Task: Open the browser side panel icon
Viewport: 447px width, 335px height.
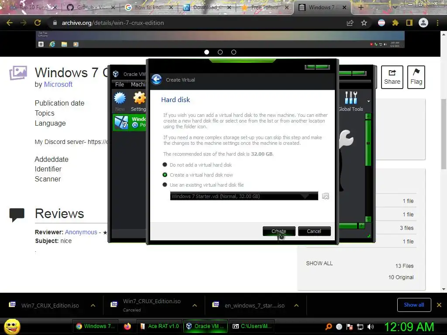Action: (x=409, y=23)
